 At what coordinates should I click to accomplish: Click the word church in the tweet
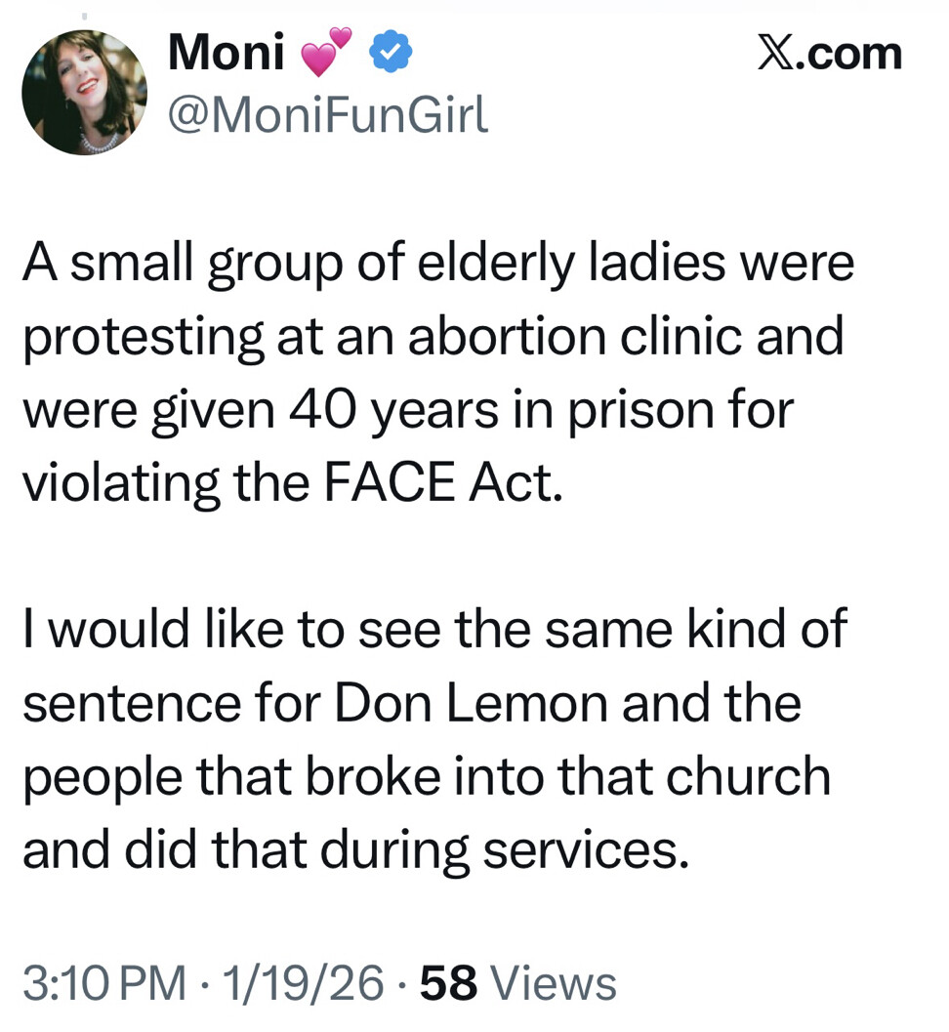click(765, 776)
